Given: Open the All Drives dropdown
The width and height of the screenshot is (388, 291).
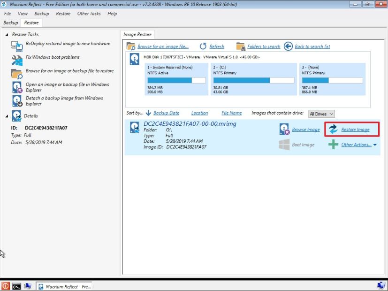Looking at the screenshot, I should tap(321, 114).
